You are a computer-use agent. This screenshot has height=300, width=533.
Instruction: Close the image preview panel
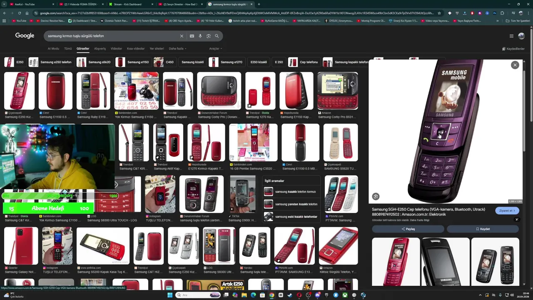click(x=515, y=65)
